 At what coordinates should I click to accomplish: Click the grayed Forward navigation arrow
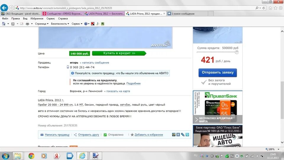click(12, 8)
